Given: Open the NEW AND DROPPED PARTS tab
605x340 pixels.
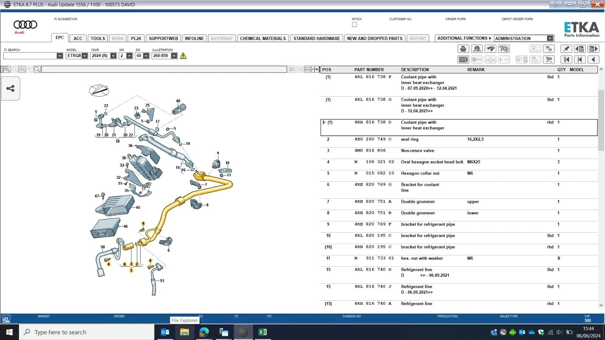Looking at the screenshot, I should 375,38.
